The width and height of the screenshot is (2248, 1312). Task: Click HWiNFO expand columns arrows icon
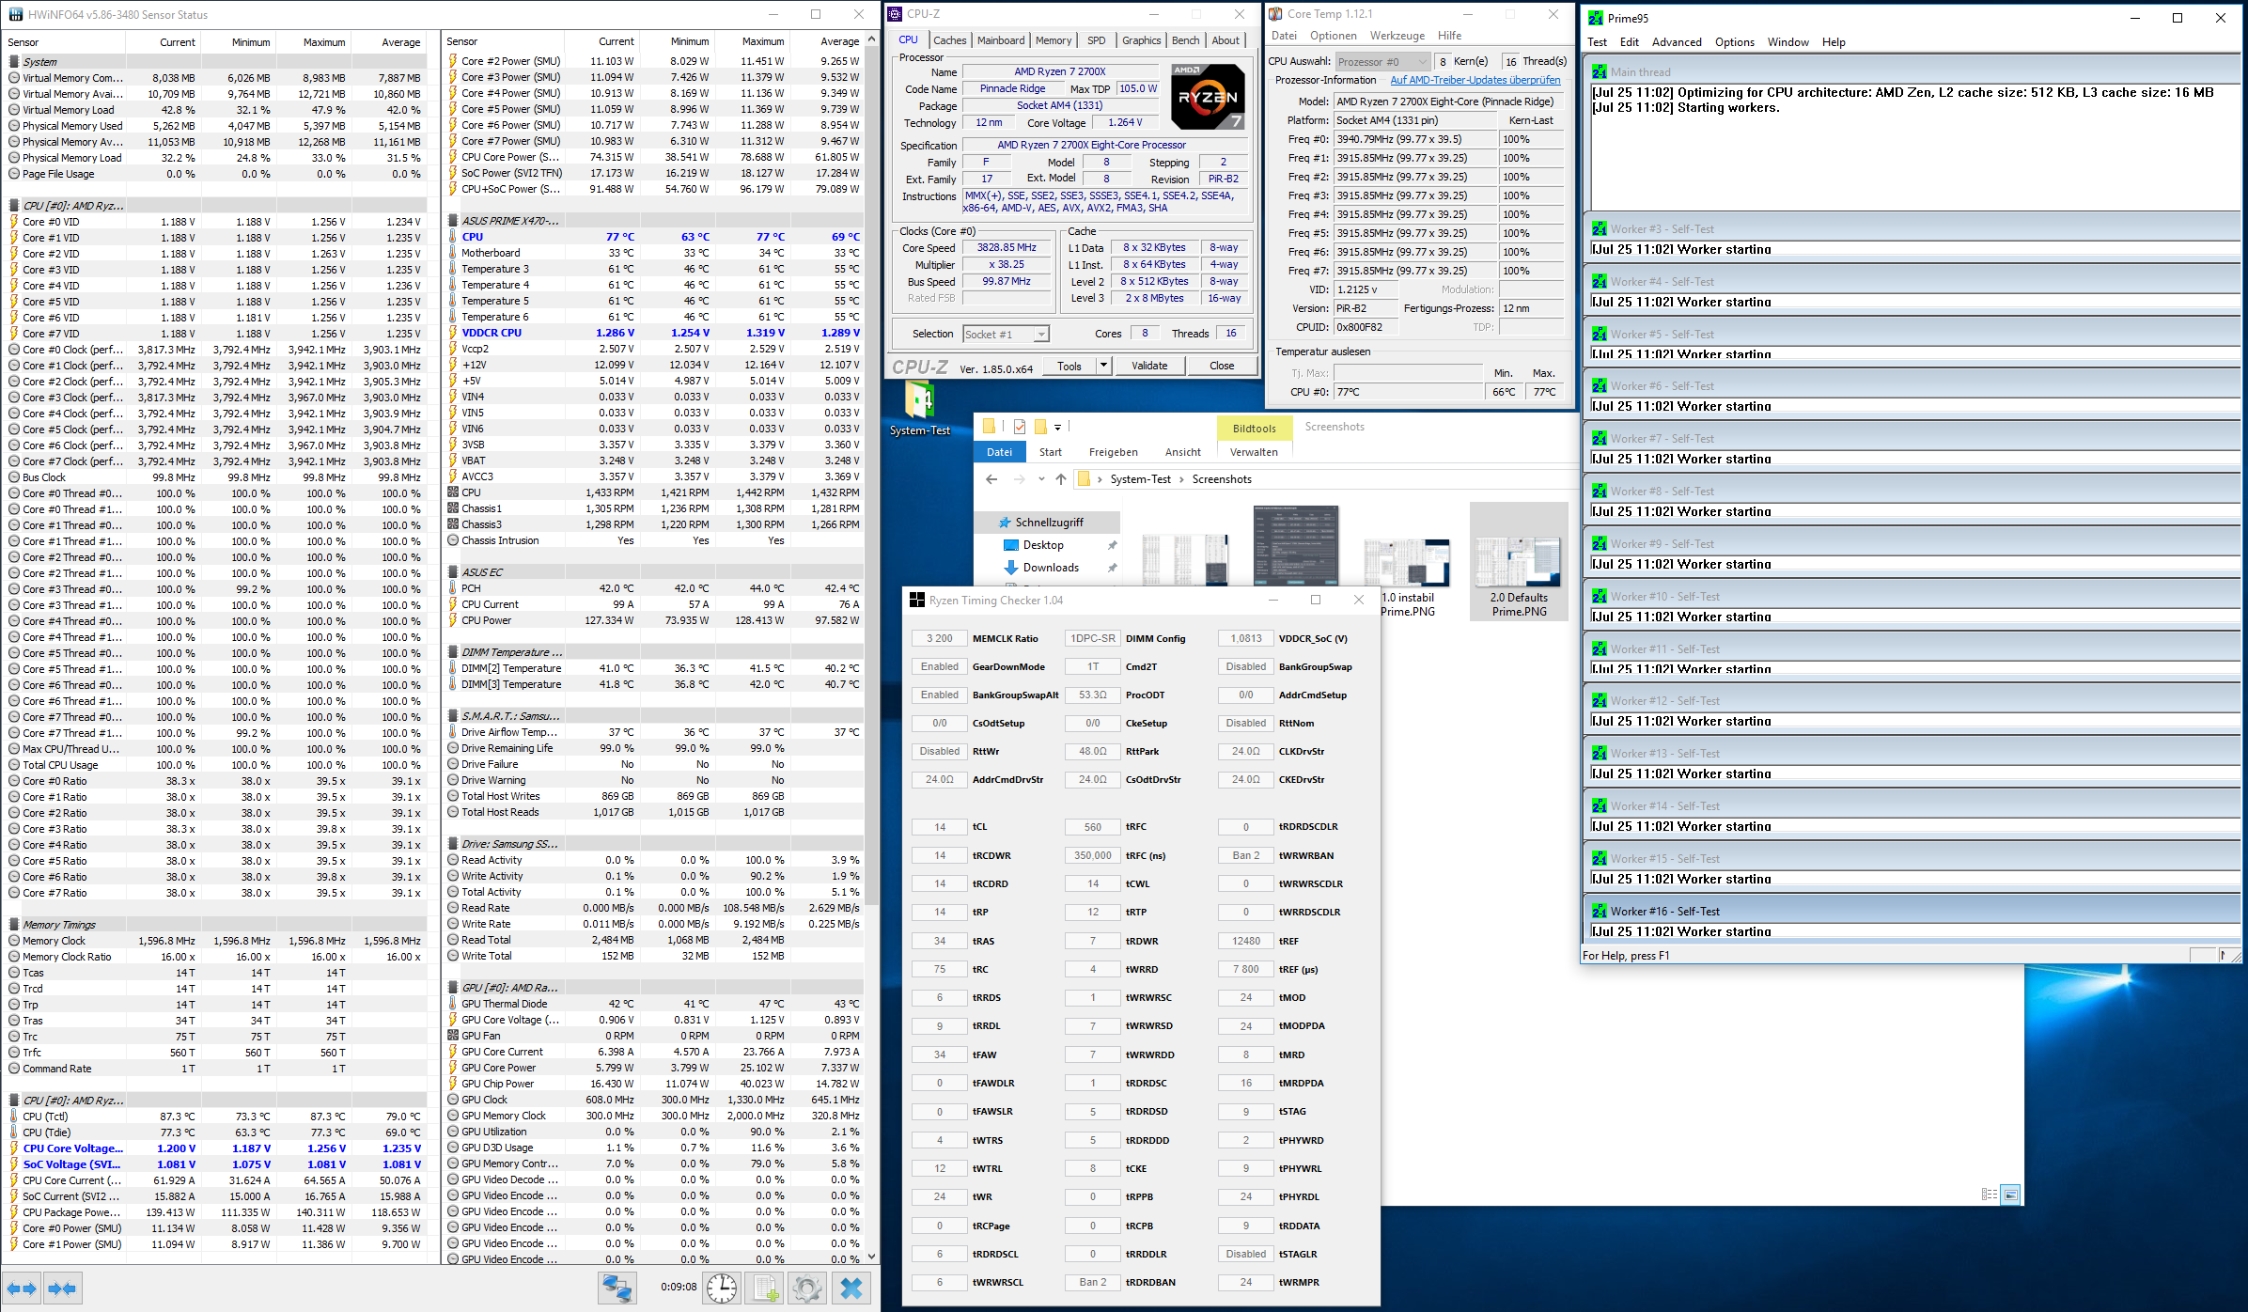click(22, 1289)
